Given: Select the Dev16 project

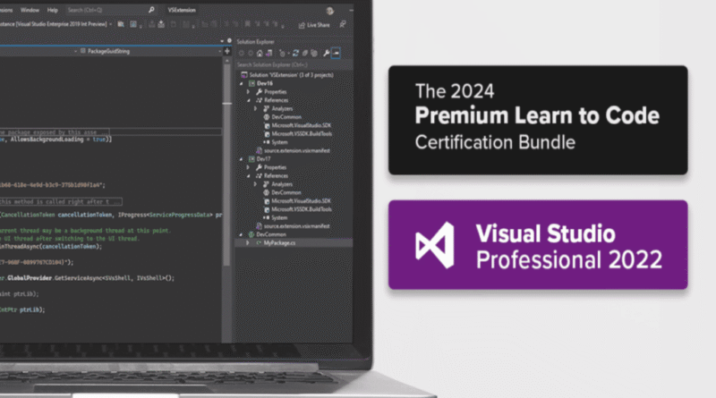Looking at the screenshot, I should click(x=264, y=83).
